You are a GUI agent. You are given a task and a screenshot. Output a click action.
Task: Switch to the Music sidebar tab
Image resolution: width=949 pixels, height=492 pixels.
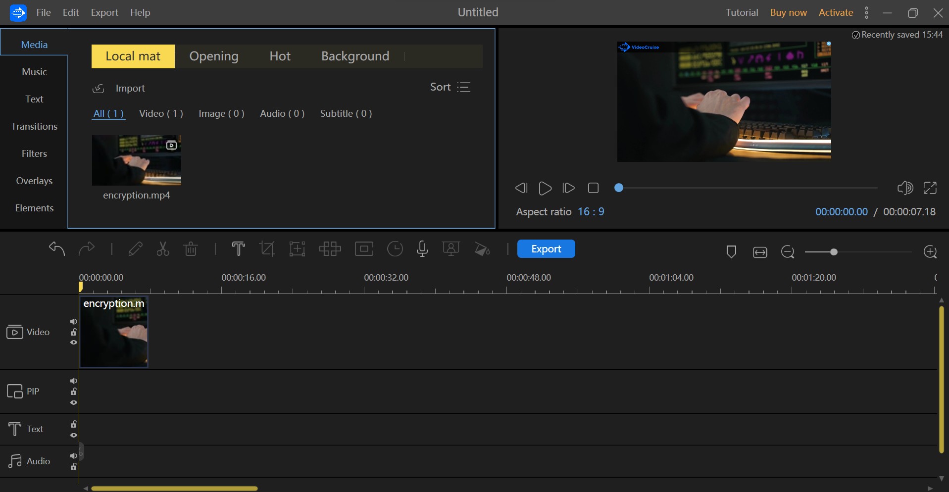(x=34, y=72)
